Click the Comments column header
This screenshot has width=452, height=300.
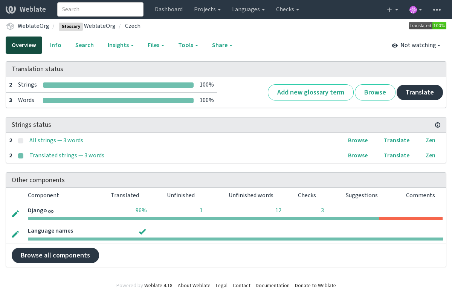(420, 195)
